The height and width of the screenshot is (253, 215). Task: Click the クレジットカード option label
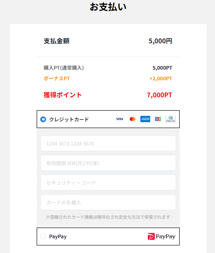point(69,120)
